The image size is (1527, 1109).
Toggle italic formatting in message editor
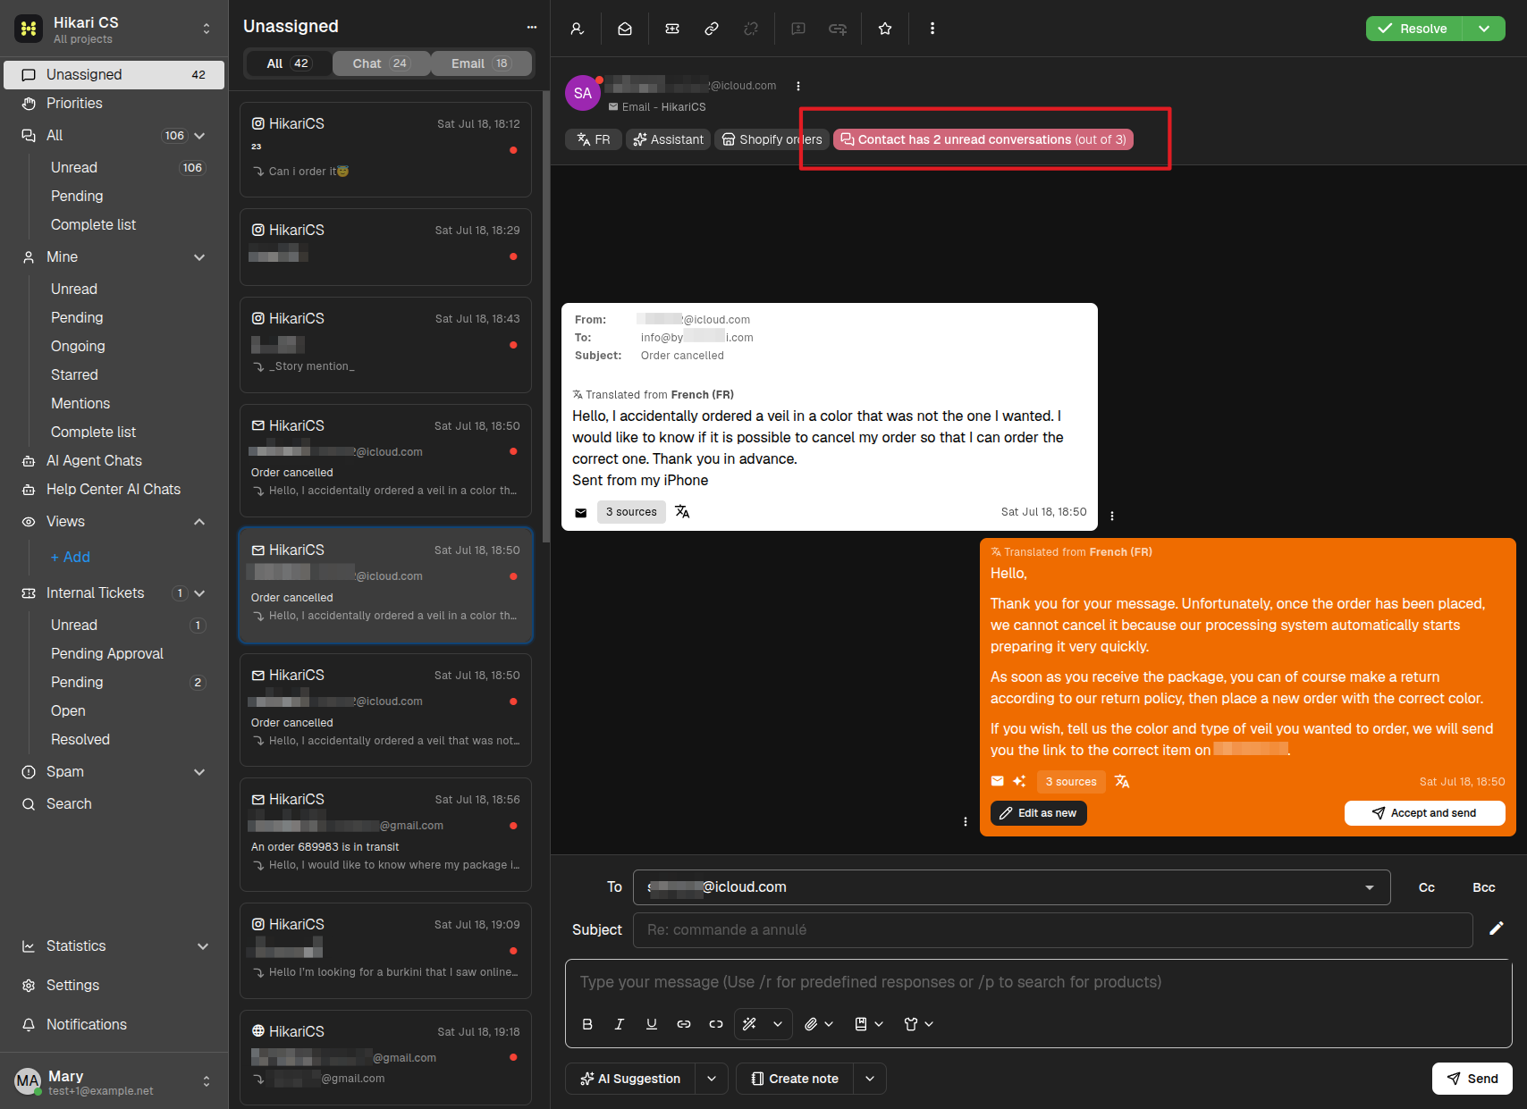tap(620, 1024)
